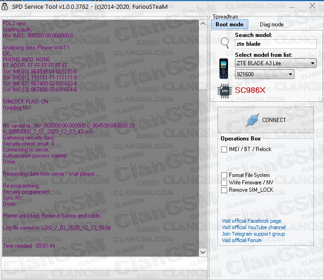324x280 pixels.
Task: Open Visit official Facebook page link
Action: [252, 221]
